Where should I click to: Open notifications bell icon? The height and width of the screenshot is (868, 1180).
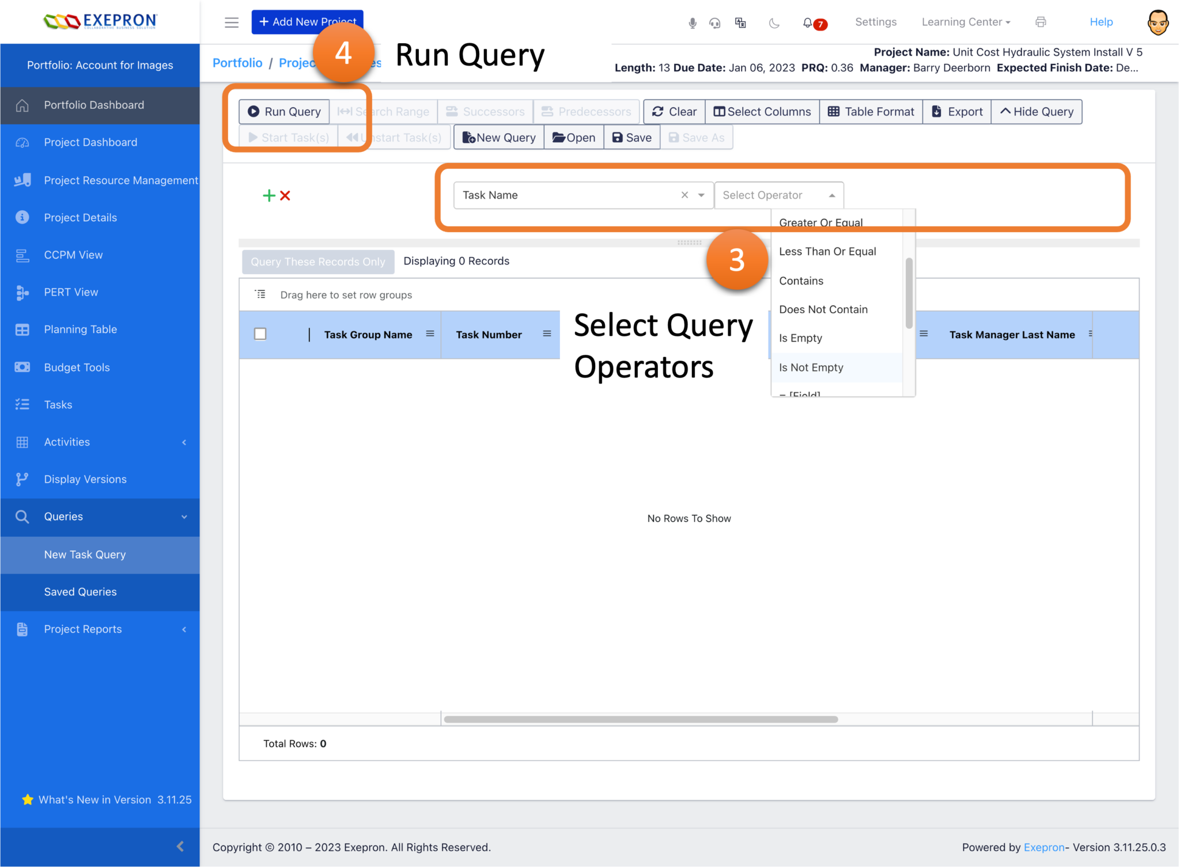click(x=808, y=23)
